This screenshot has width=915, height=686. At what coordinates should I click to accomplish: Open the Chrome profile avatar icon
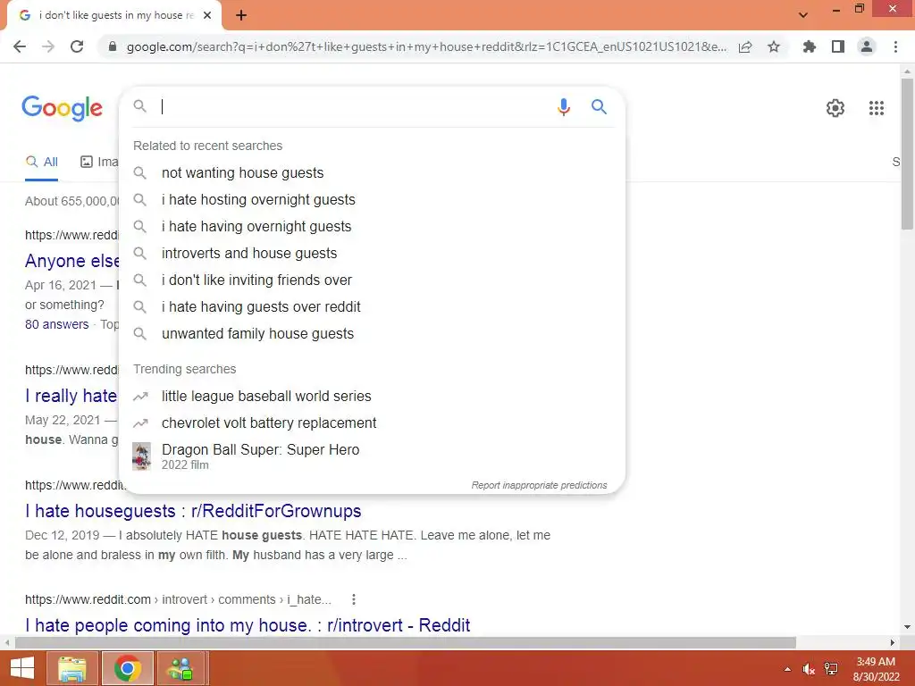867,46
